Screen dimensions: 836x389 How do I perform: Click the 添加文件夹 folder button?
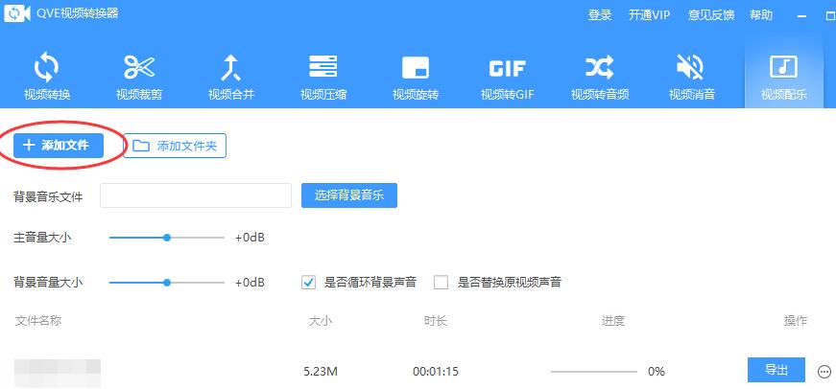point(175,146)
